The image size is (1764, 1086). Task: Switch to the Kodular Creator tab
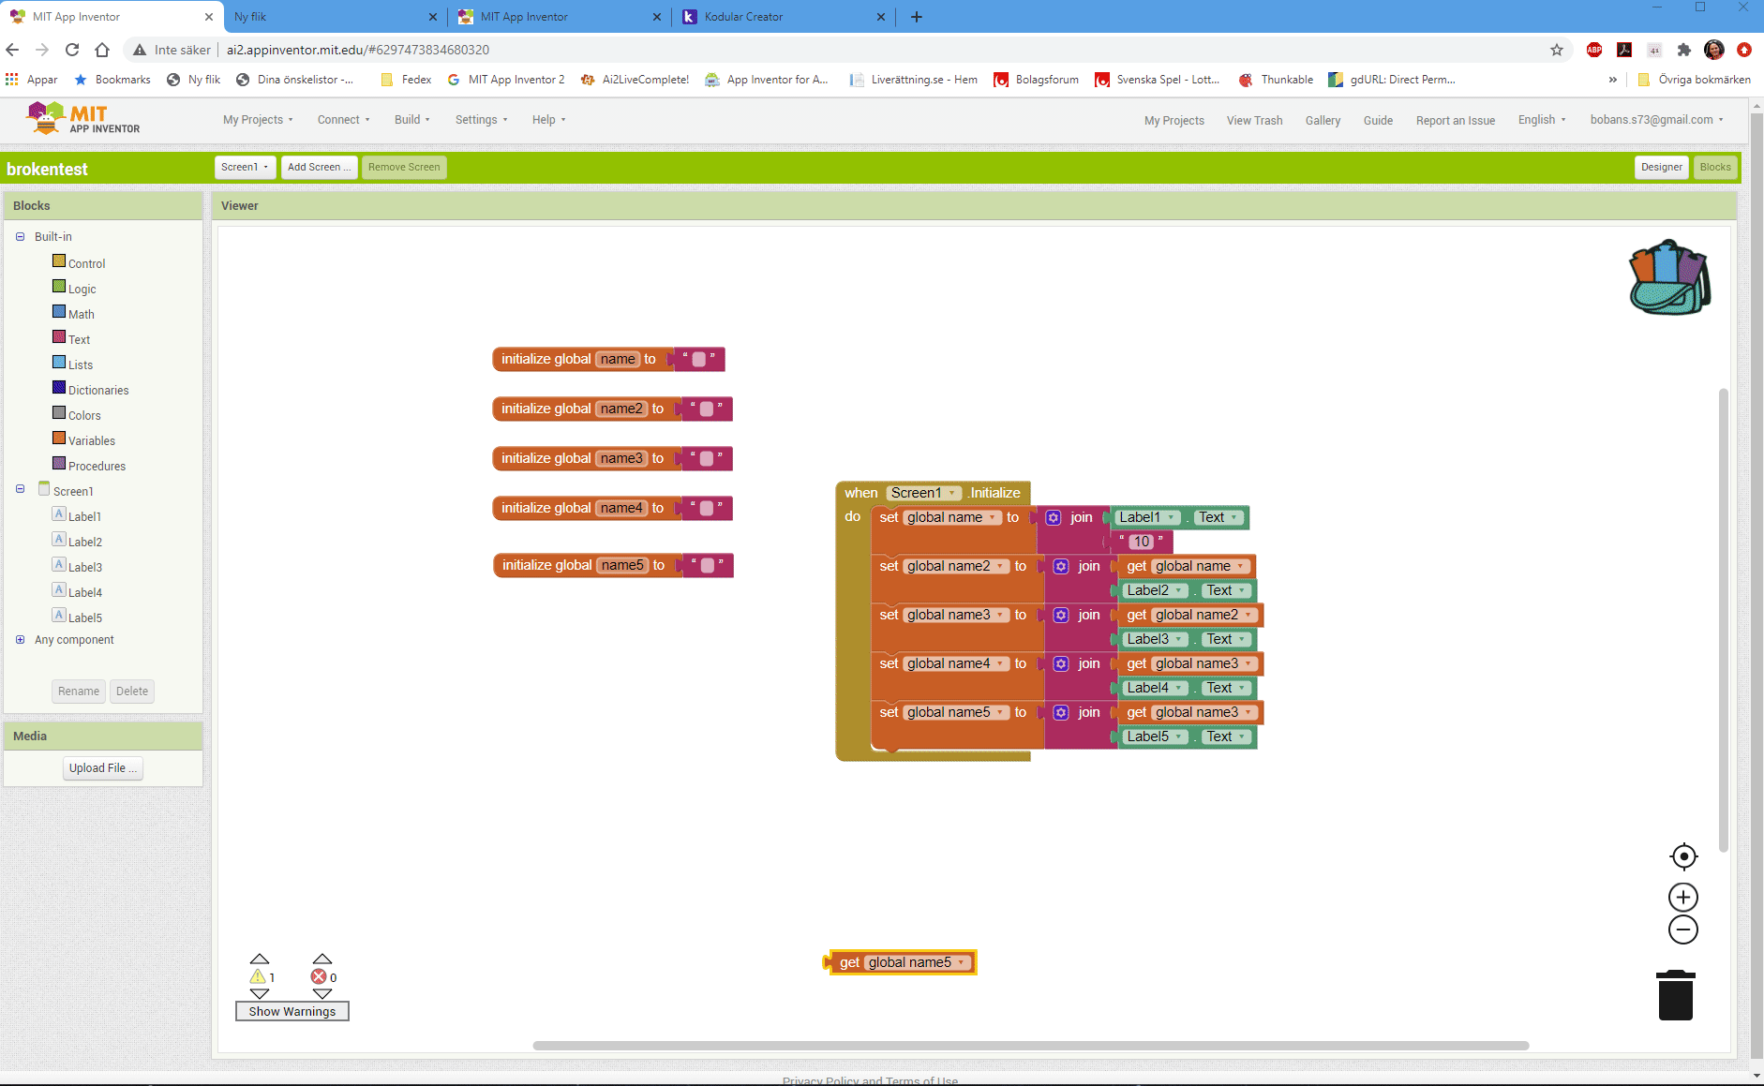[783, 17]
